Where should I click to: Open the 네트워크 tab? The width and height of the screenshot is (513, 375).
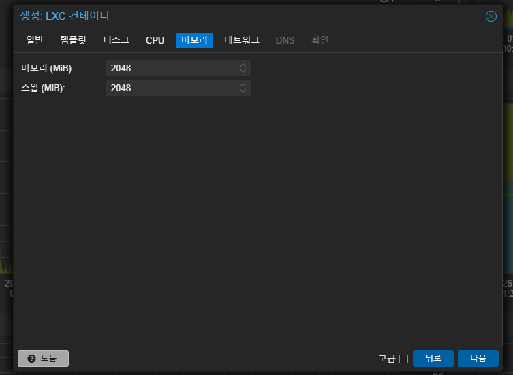point(242,40)
